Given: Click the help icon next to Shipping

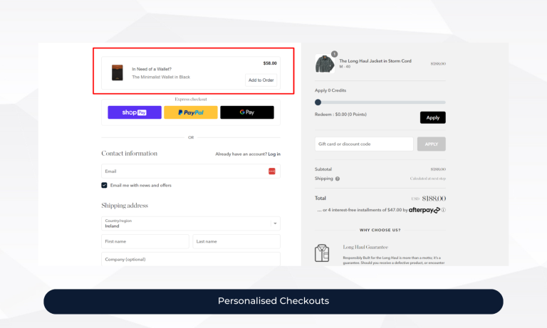Looking at the screenshot, I should click(x=338, y=179).
